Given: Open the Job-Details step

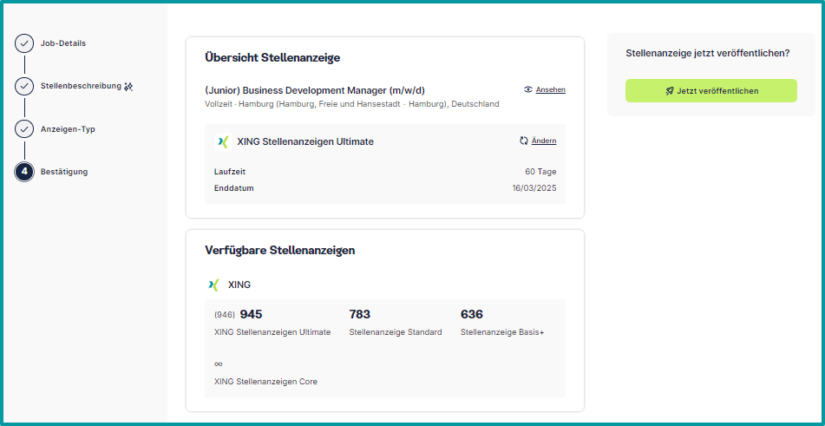Looking at the screenshot, I should pyautogui.click(x=63, y=43).
